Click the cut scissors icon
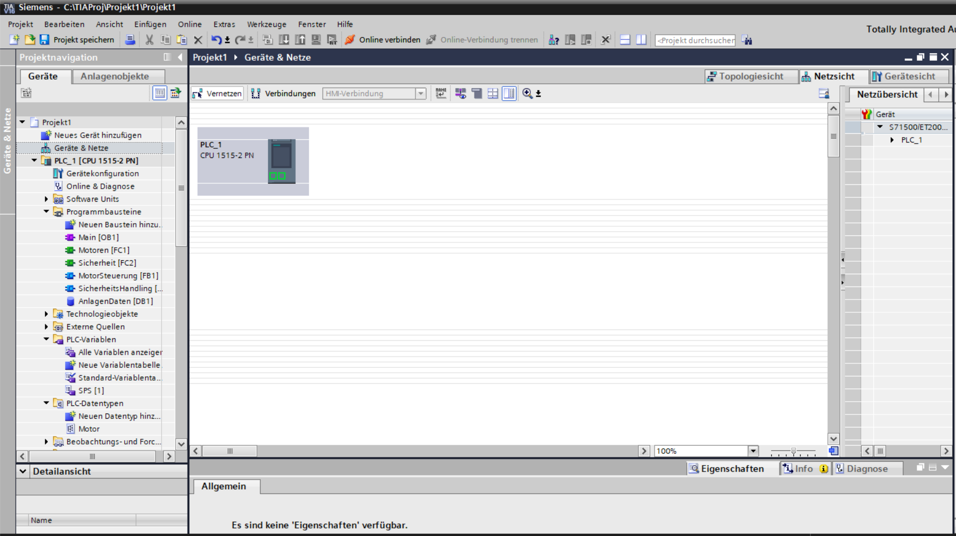 point(149,40)
